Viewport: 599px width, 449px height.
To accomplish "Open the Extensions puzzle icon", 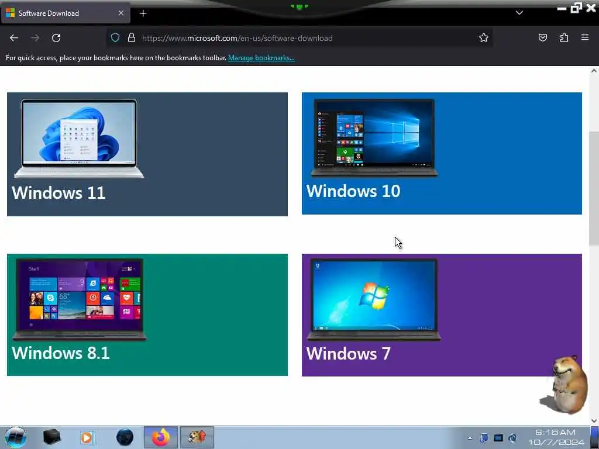I will [x=564, y=37].
